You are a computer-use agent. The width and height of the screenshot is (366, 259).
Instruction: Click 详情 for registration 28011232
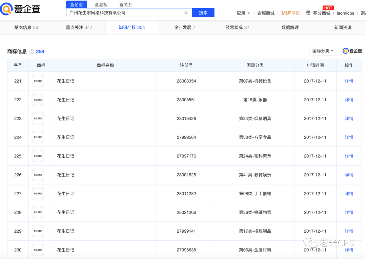point(349,194)
